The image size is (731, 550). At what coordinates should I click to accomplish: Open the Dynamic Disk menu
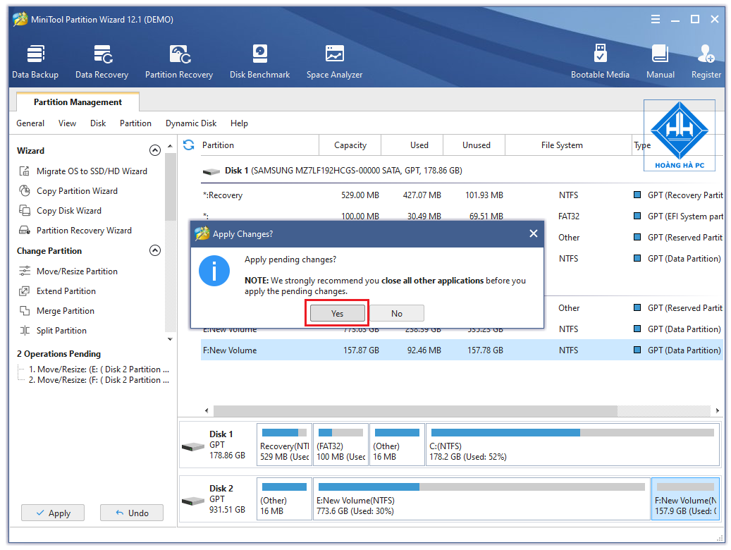[x=191, y=123]
